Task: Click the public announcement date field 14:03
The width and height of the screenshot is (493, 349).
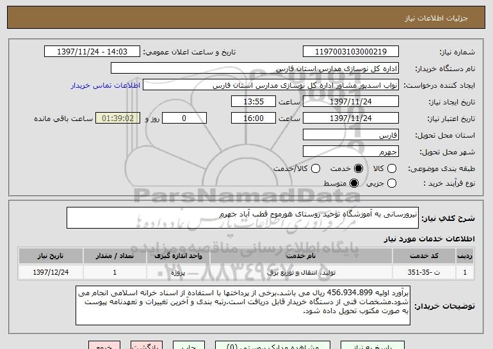Action: [x=92, y=52]
